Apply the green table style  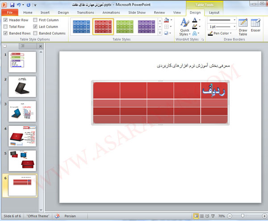click(x=126, y=27)
